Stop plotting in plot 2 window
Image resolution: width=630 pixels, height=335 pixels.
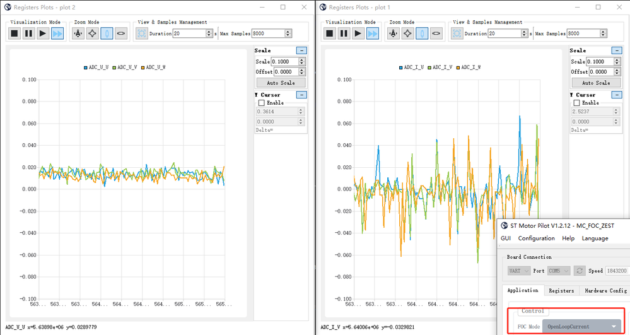coord(15,33)
